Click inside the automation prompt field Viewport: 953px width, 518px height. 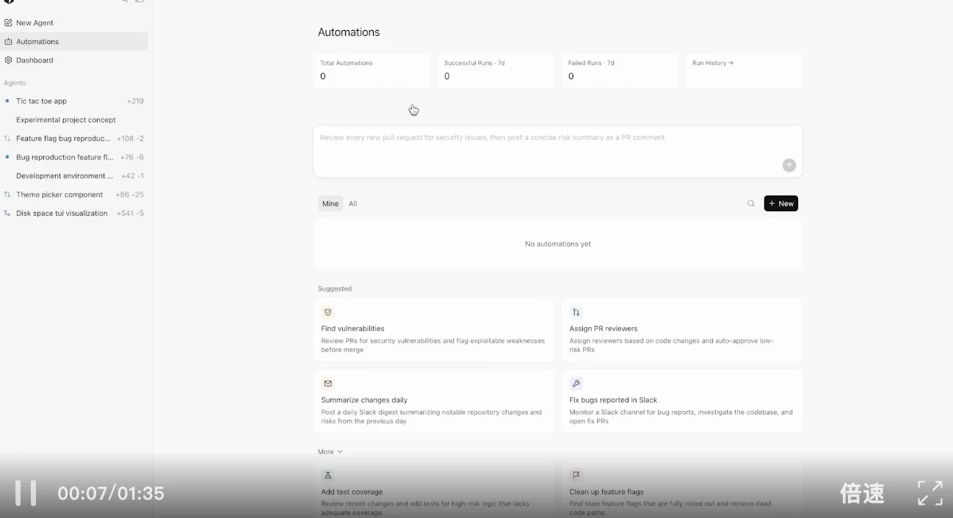(x=558, y=150)
